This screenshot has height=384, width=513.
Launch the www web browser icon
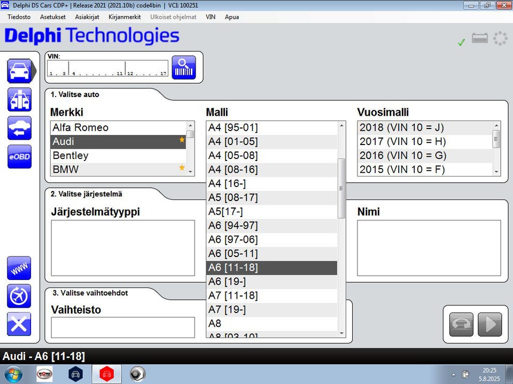19,268
